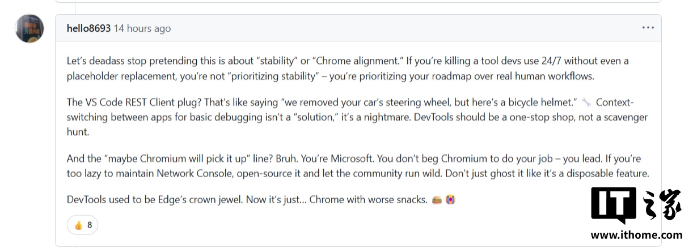Click the bone emoji after "bicycle helmet"
The height and width of the screenshot is (248, 693).
click(x=586, y=102)
